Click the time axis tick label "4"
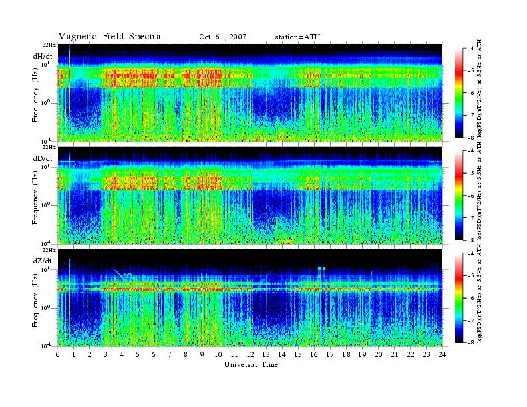The image size is (527, 407). pos(122,354)
